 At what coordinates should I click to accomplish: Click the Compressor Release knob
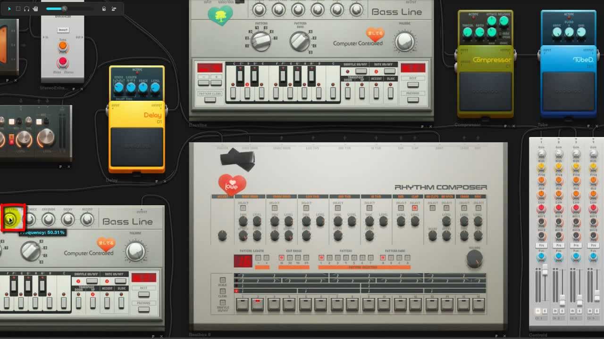[x=504, y=20]
